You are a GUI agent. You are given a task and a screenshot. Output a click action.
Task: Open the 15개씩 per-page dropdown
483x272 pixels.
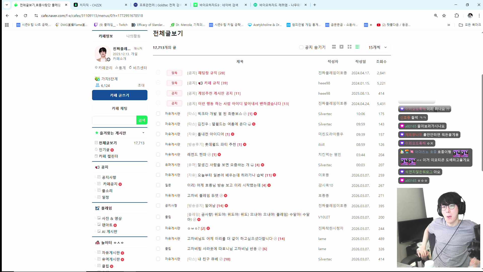(377, 47)
